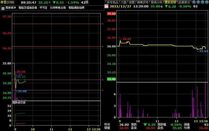Click the 35.00 blue low label on intraday chart
This screenshot has height=131, width=209.
pos(21,91)
